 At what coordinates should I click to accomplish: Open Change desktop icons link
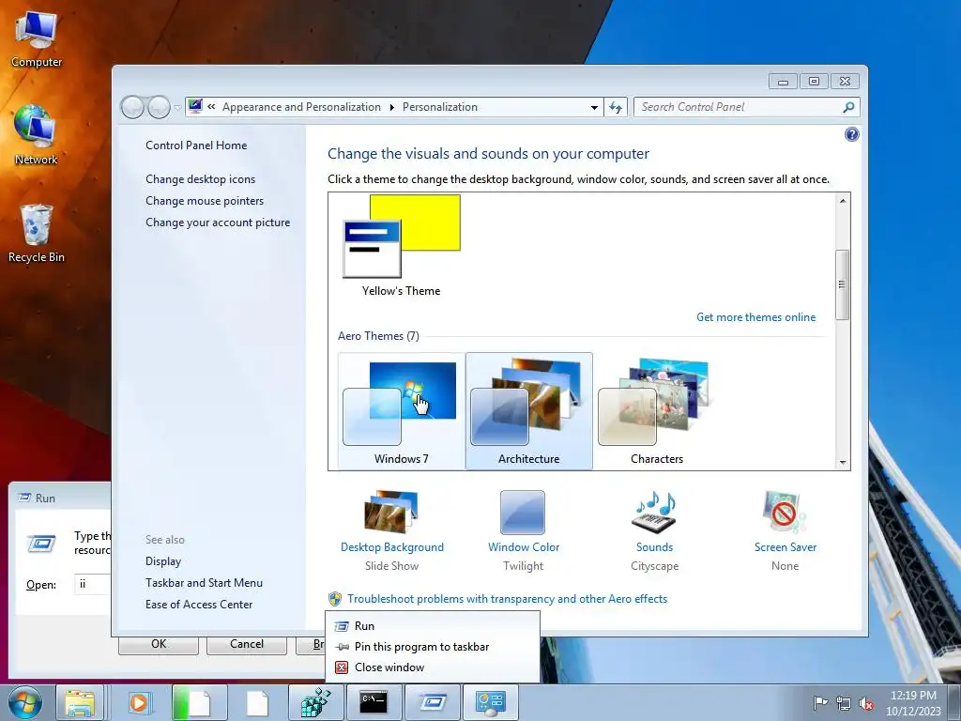coord(201,179)
